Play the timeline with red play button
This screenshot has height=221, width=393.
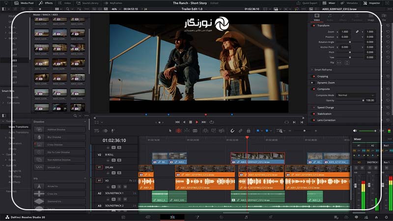(197, 122)
